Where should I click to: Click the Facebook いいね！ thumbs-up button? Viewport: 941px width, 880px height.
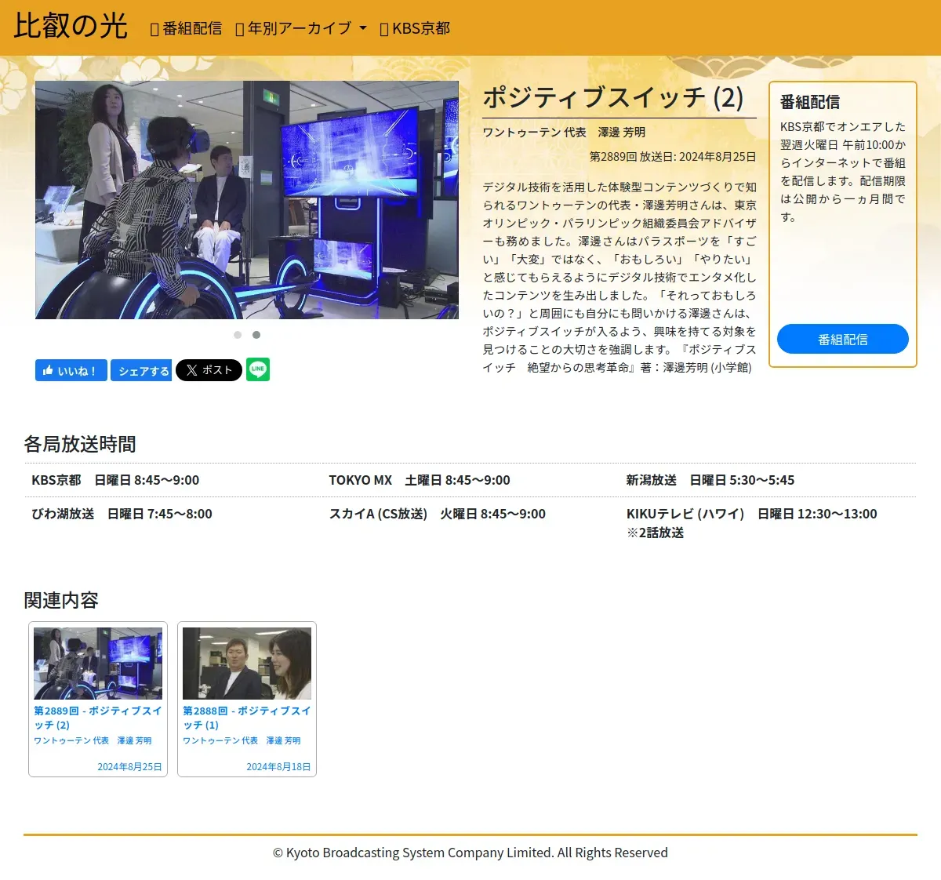tap(71, 371)
